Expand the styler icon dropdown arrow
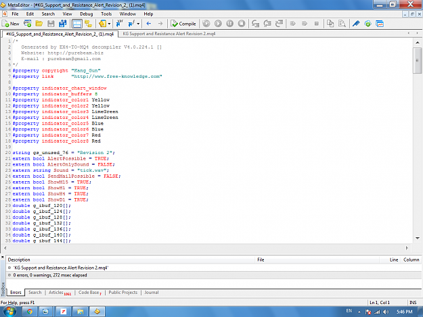The image size is (423, 317). [x=109, y=24]
